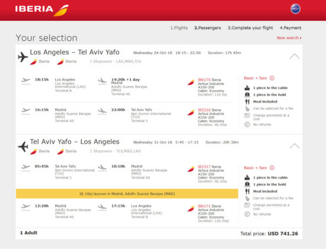
Task: Collapse the Tel Aviv Yafo – Los Angeles section
Action: point(295,146)
